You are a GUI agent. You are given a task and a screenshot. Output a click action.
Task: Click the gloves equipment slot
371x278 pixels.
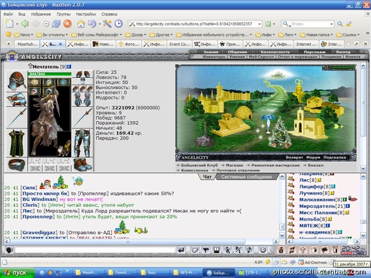pos(82,99)
